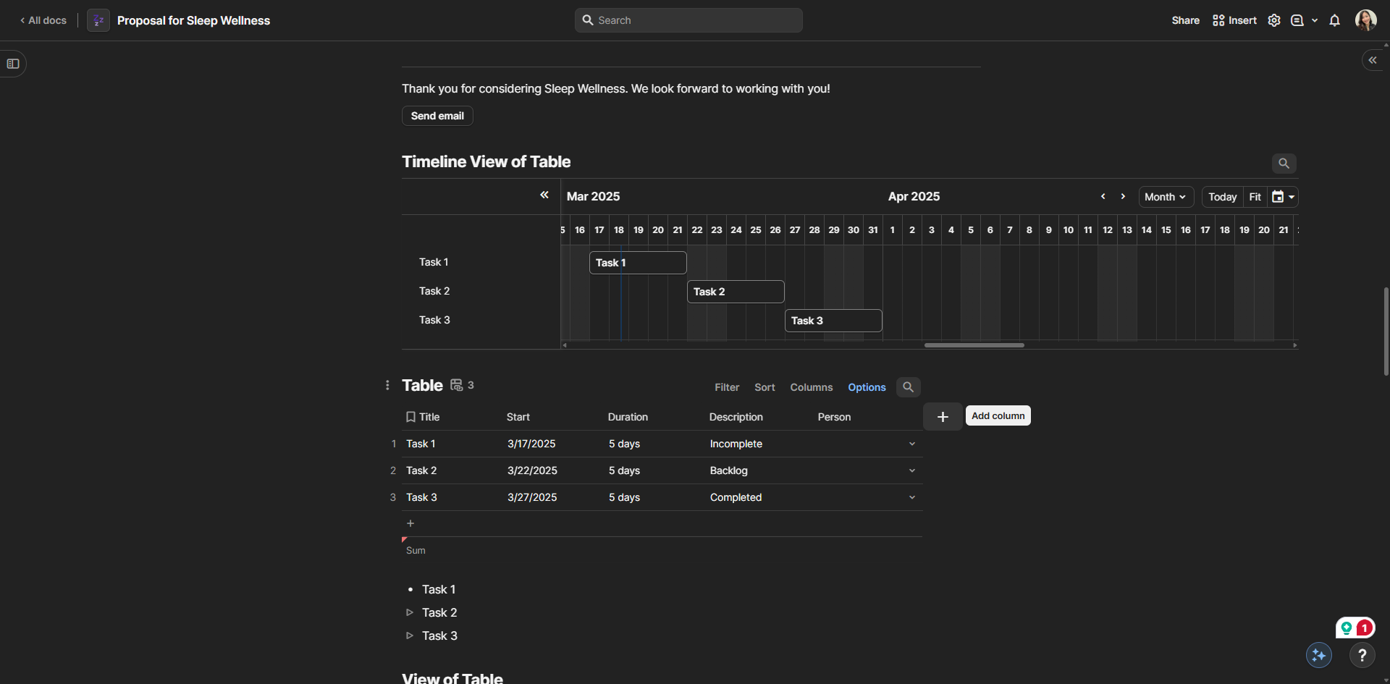1390x684 pixels.
Task: Select the 3/17/2025 start date cell
Action: (531, 444)
